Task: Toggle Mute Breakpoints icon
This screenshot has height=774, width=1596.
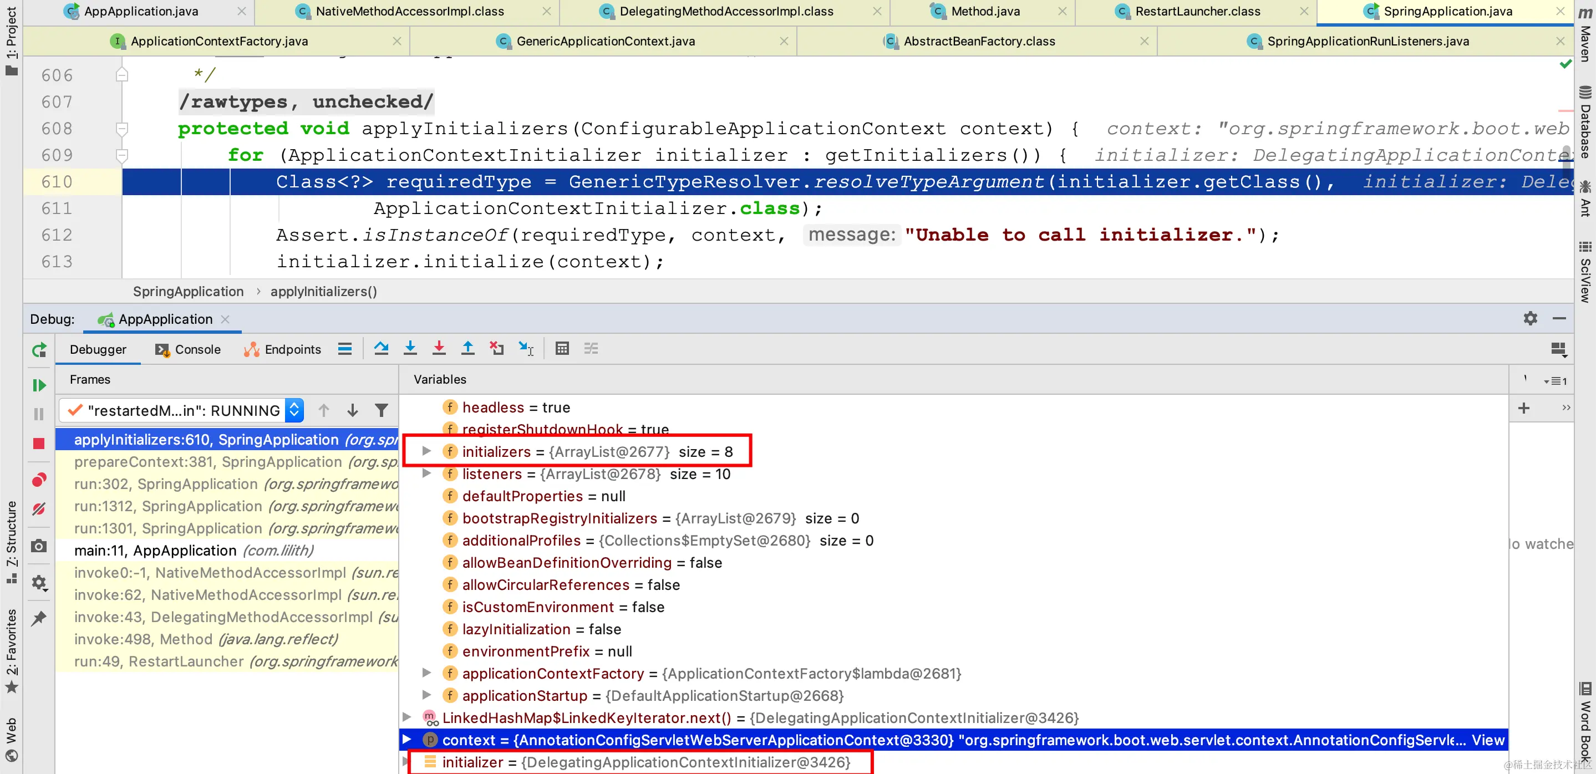Action: click(39, 509)
